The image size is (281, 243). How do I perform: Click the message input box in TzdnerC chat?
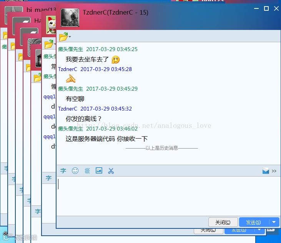point(168,196)
